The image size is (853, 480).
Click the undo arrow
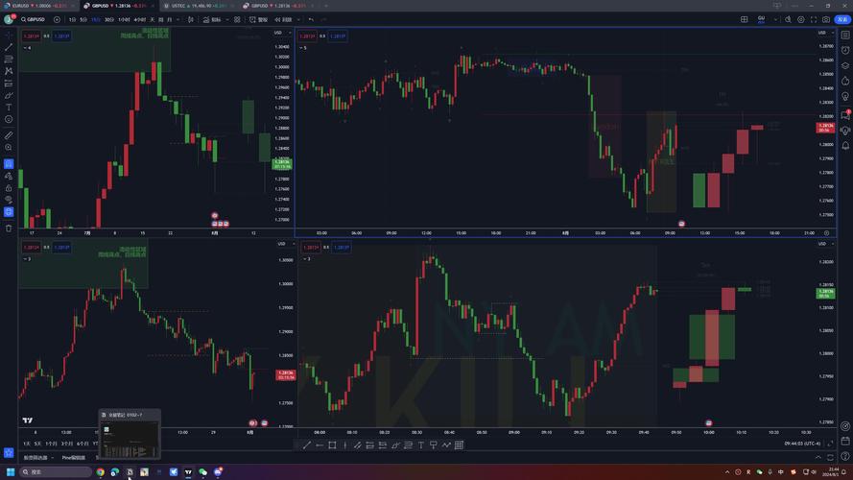click(x=311, y=19)
